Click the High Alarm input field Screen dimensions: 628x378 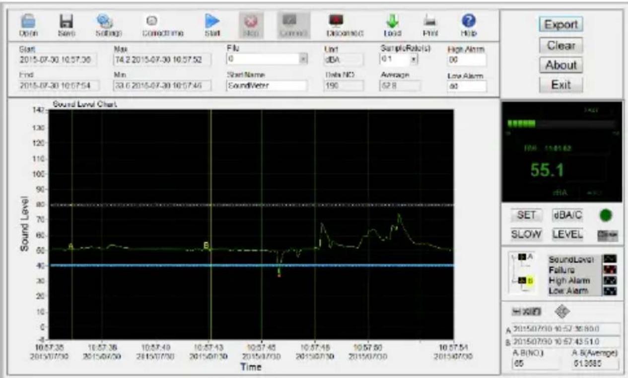[x=466, y=60]
